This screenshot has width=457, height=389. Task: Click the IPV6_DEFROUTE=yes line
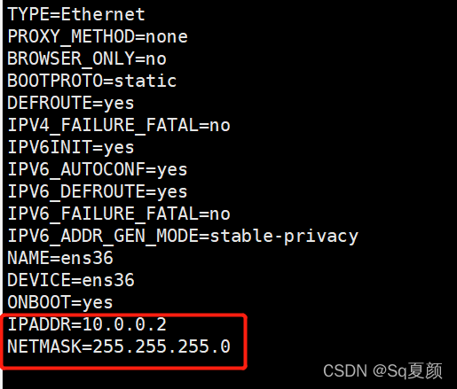[98, 191]
